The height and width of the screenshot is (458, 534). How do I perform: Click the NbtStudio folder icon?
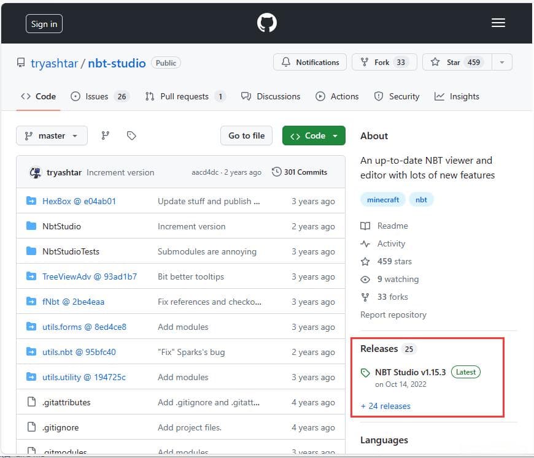coord(31,226)
